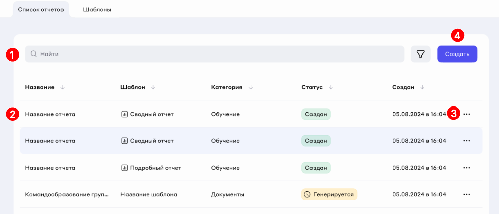The image size is (499, 214).
Task: Switch to the Шаблоны tab
Action: pyautogui.click(x=97, y=10)
